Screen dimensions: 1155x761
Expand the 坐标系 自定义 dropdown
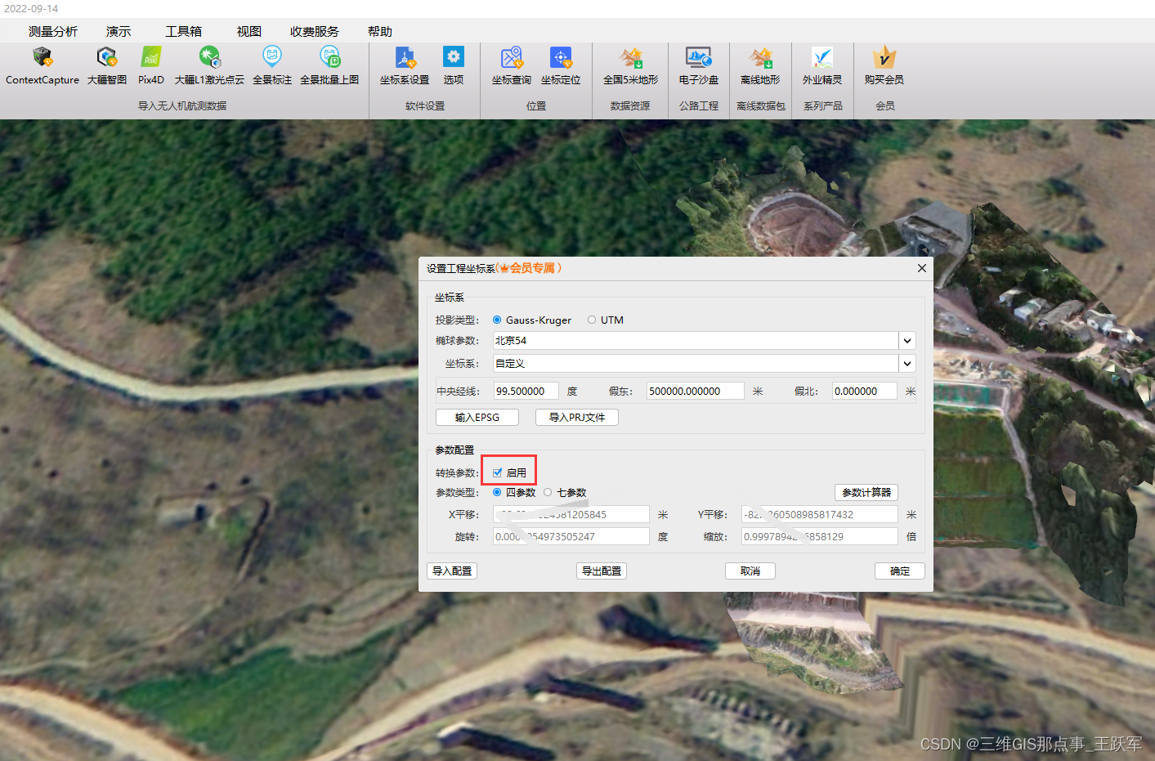click(907, 364)
